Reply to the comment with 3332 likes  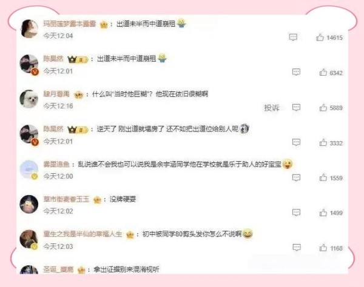click(x=296, y=142)
